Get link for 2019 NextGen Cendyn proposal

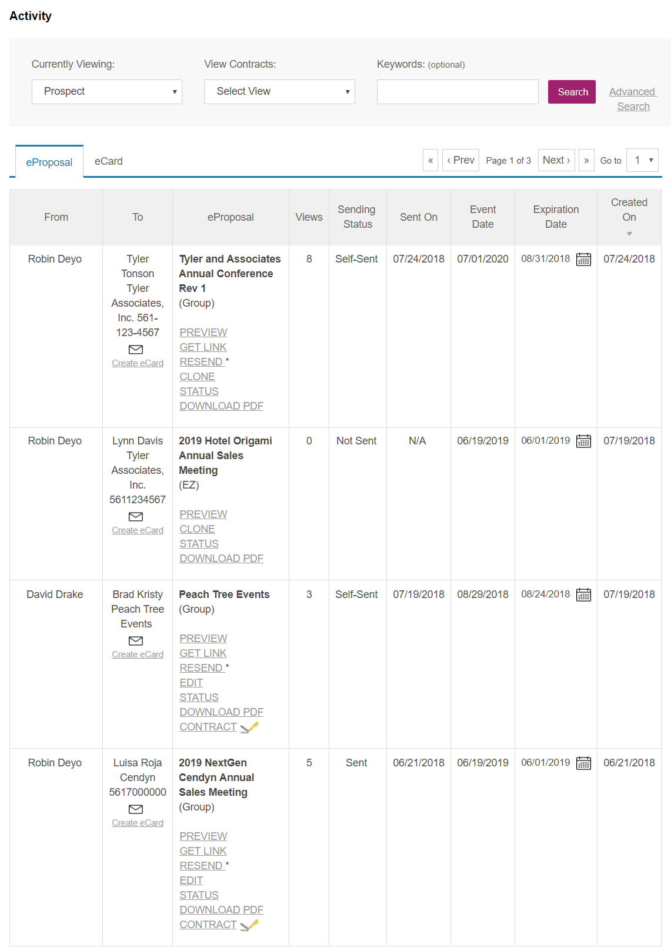click(x=203, y=851)
